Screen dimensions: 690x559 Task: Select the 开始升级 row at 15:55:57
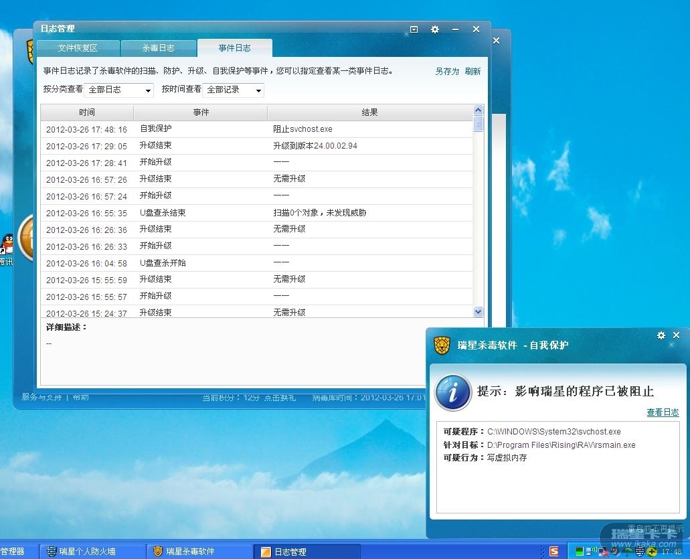pos(256,296)
